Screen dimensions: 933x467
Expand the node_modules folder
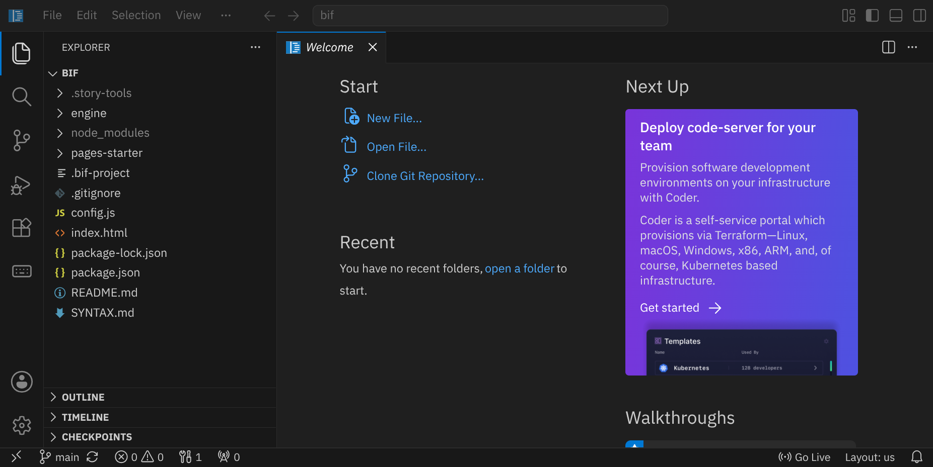[x=160, y=133]
